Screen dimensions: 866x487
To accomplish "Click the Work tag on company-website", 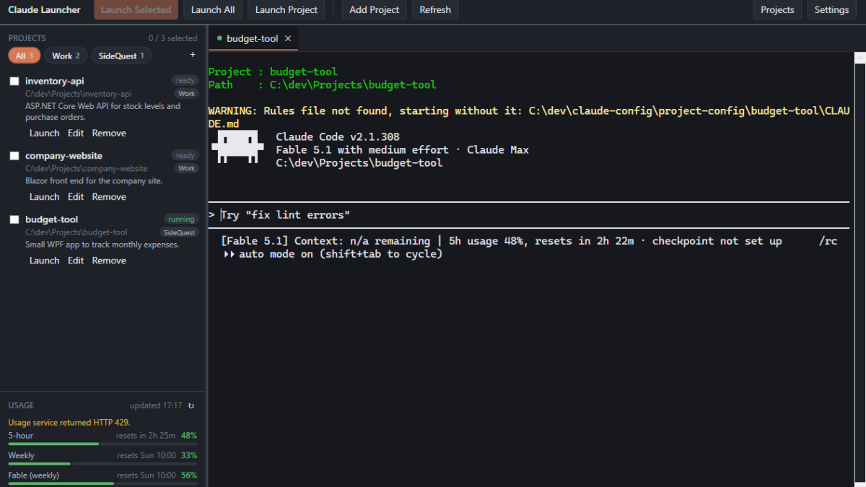I will (187, 168).
